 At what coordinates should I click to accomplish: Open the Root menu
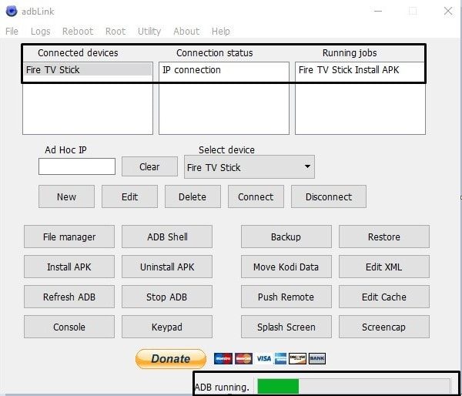point(115,32)
